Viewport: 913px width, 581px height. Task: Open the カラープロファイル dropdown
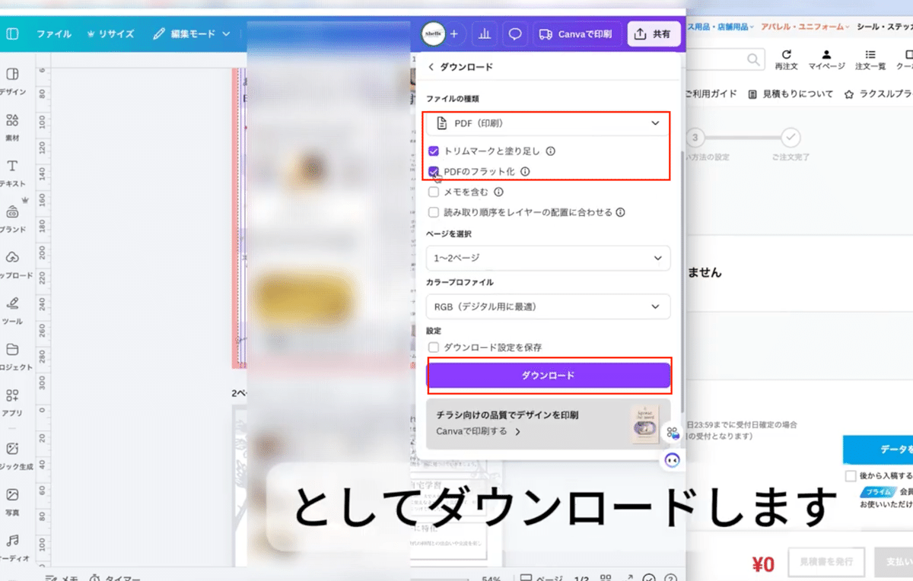[548, 306]
